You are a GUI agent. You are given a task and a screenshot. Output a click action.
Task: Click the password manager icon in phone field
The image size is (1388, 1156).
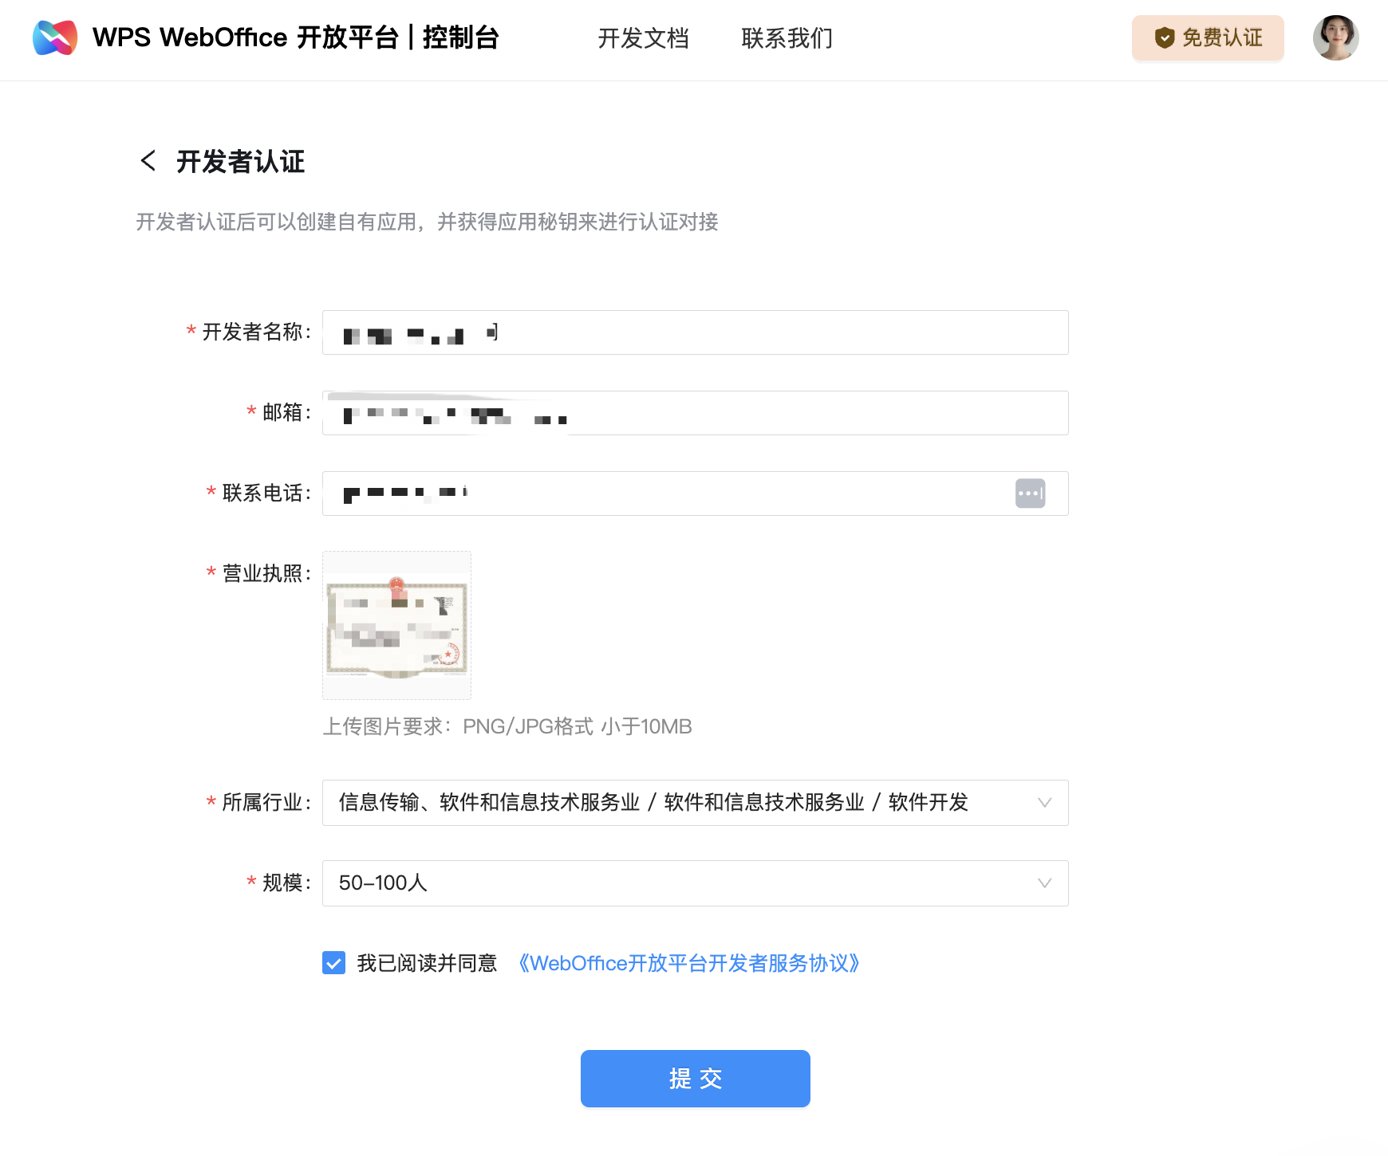[1030, 493]
